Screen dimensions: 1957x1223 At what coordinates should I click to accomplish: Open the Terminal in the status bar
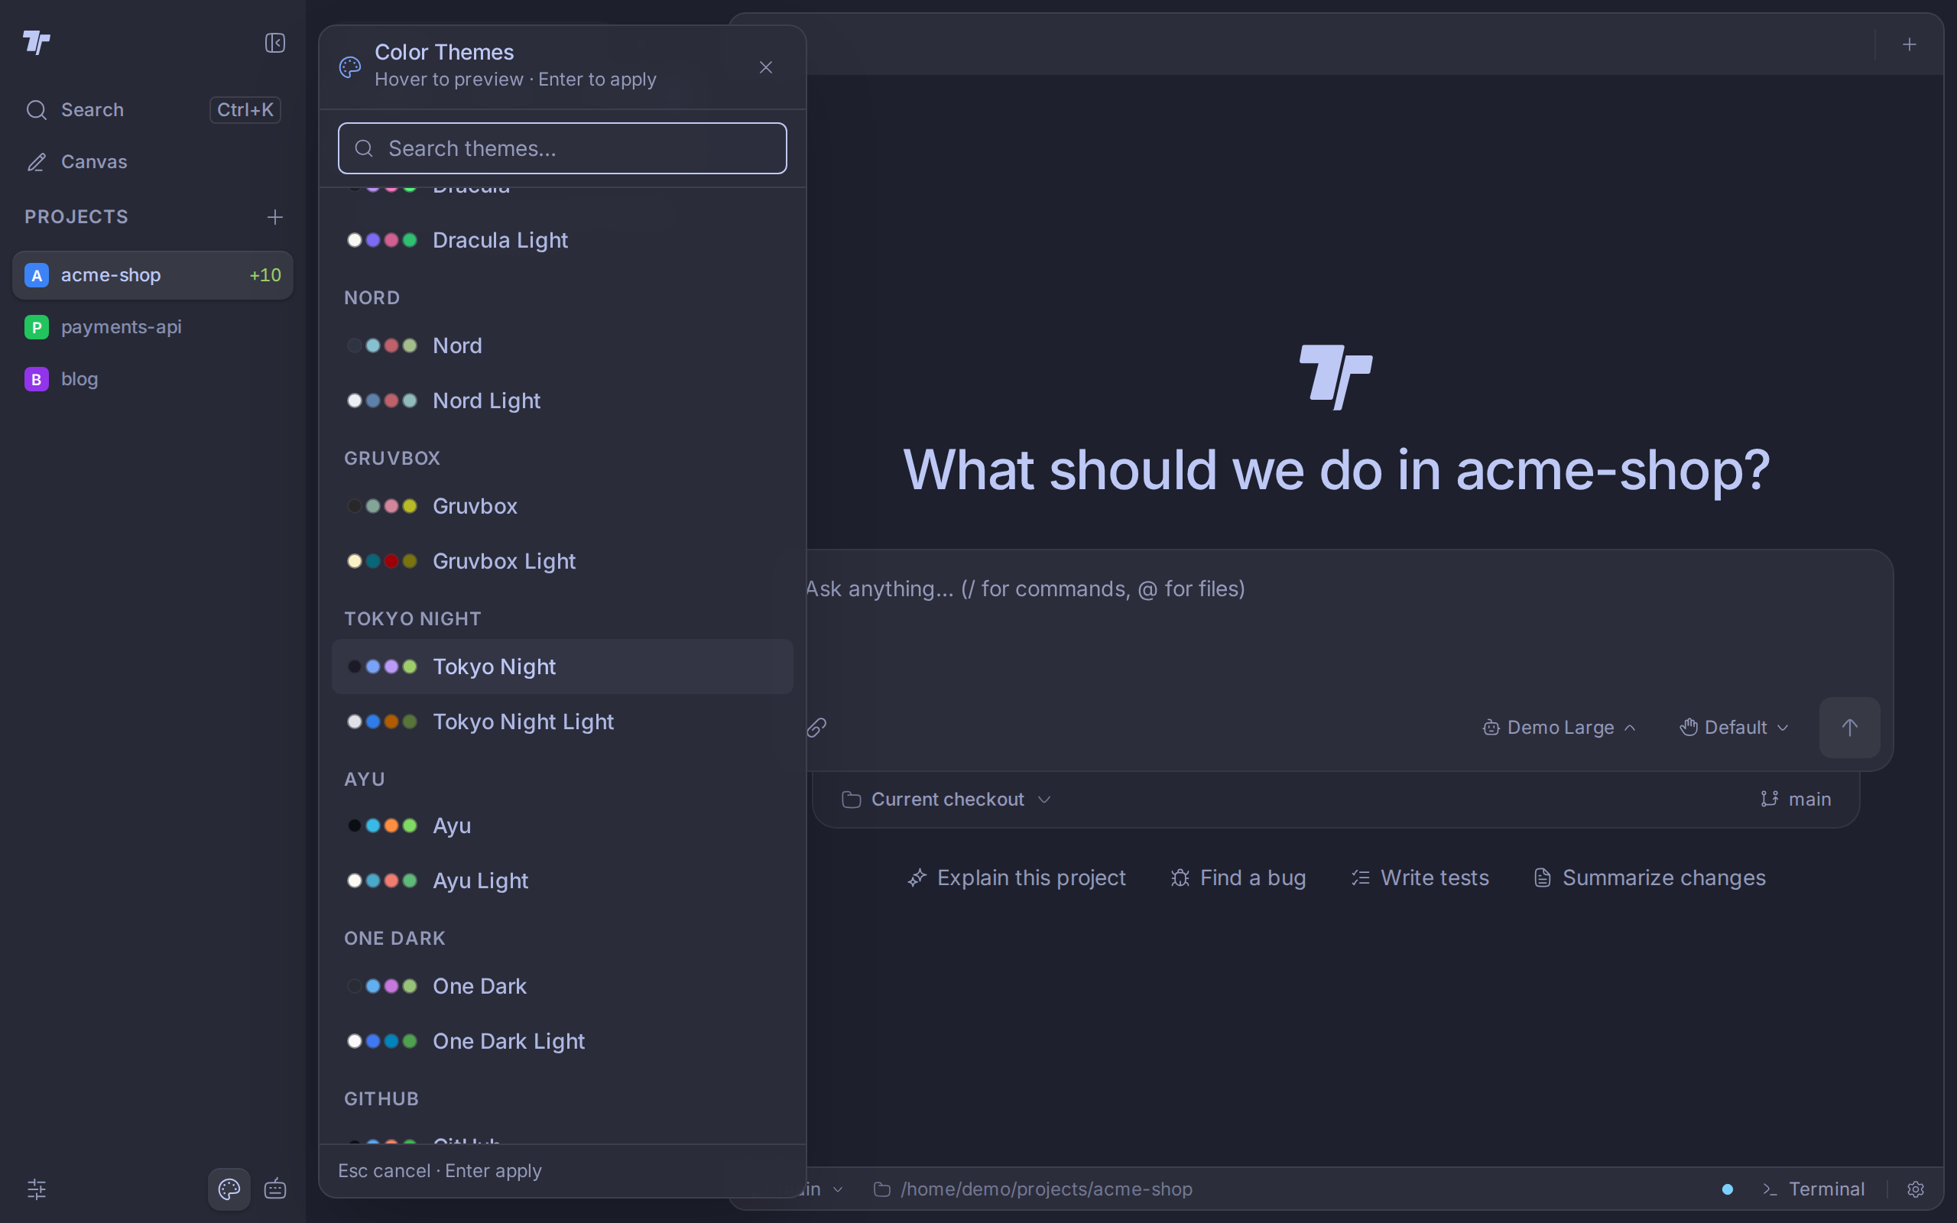coord(1813,1189)
